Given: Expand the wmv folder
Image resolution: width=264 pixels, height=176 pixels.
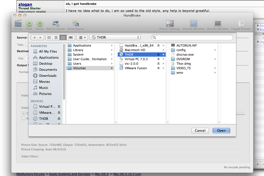Looking at the screenshot, I should 215,73.
